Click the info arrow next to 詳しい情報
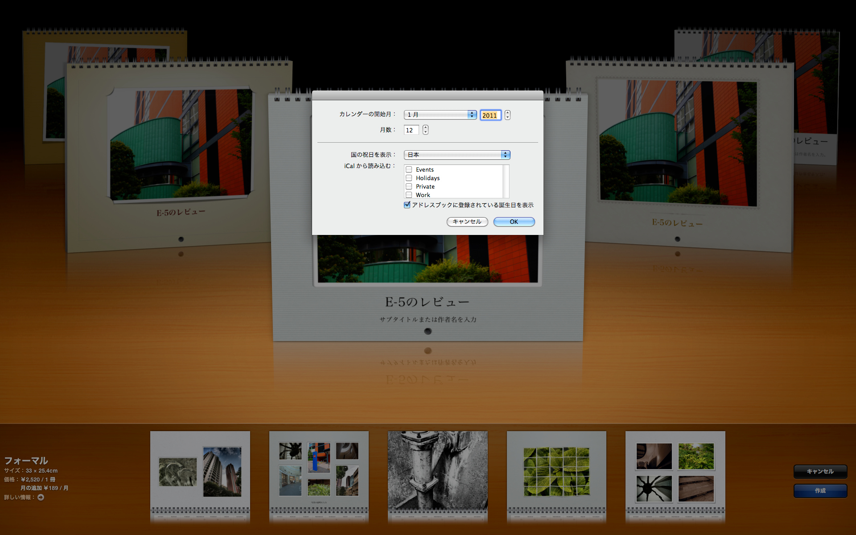The image size is (856, 535). (x=41, y=497)
